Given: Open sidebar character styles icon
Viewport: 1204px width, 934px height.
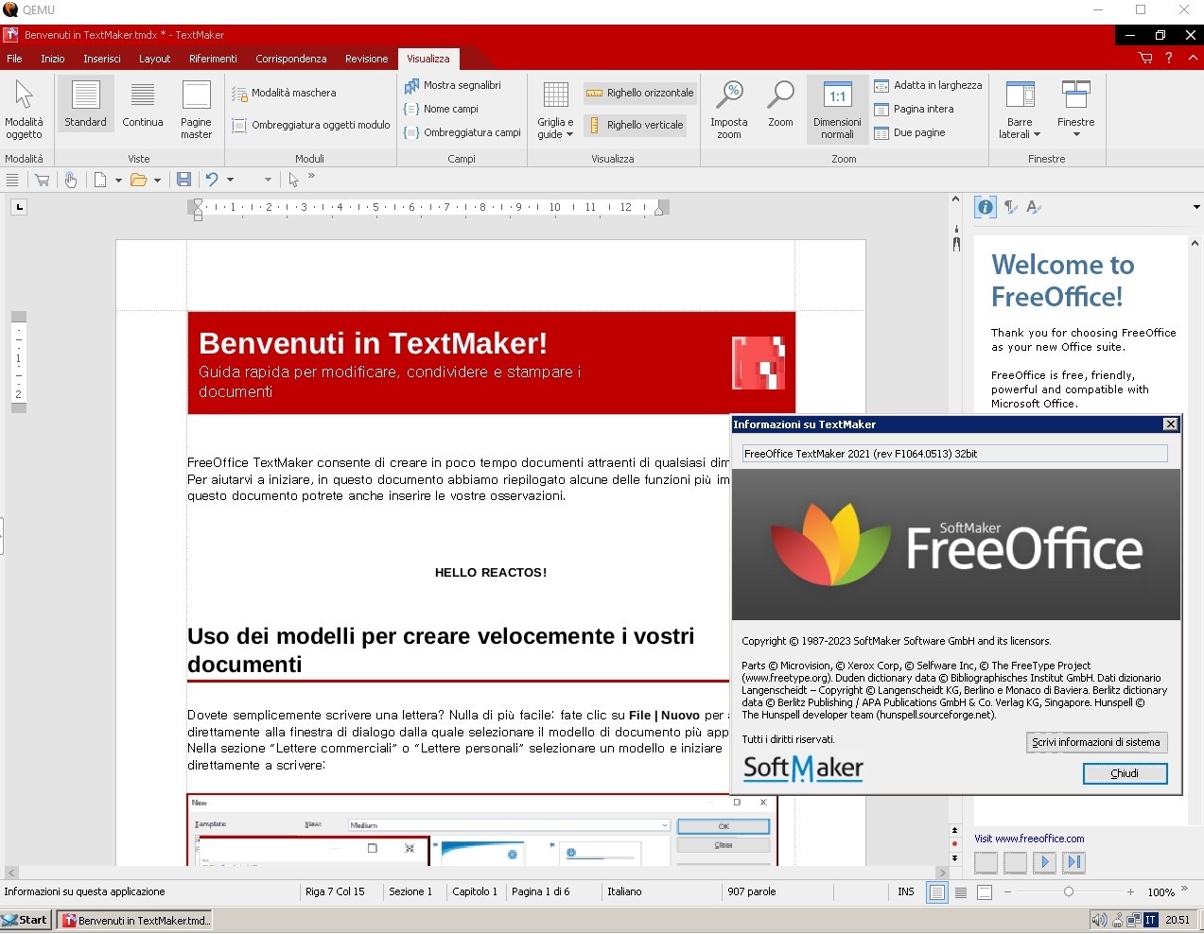Looking at the screenshot, I should (1034, 207).
